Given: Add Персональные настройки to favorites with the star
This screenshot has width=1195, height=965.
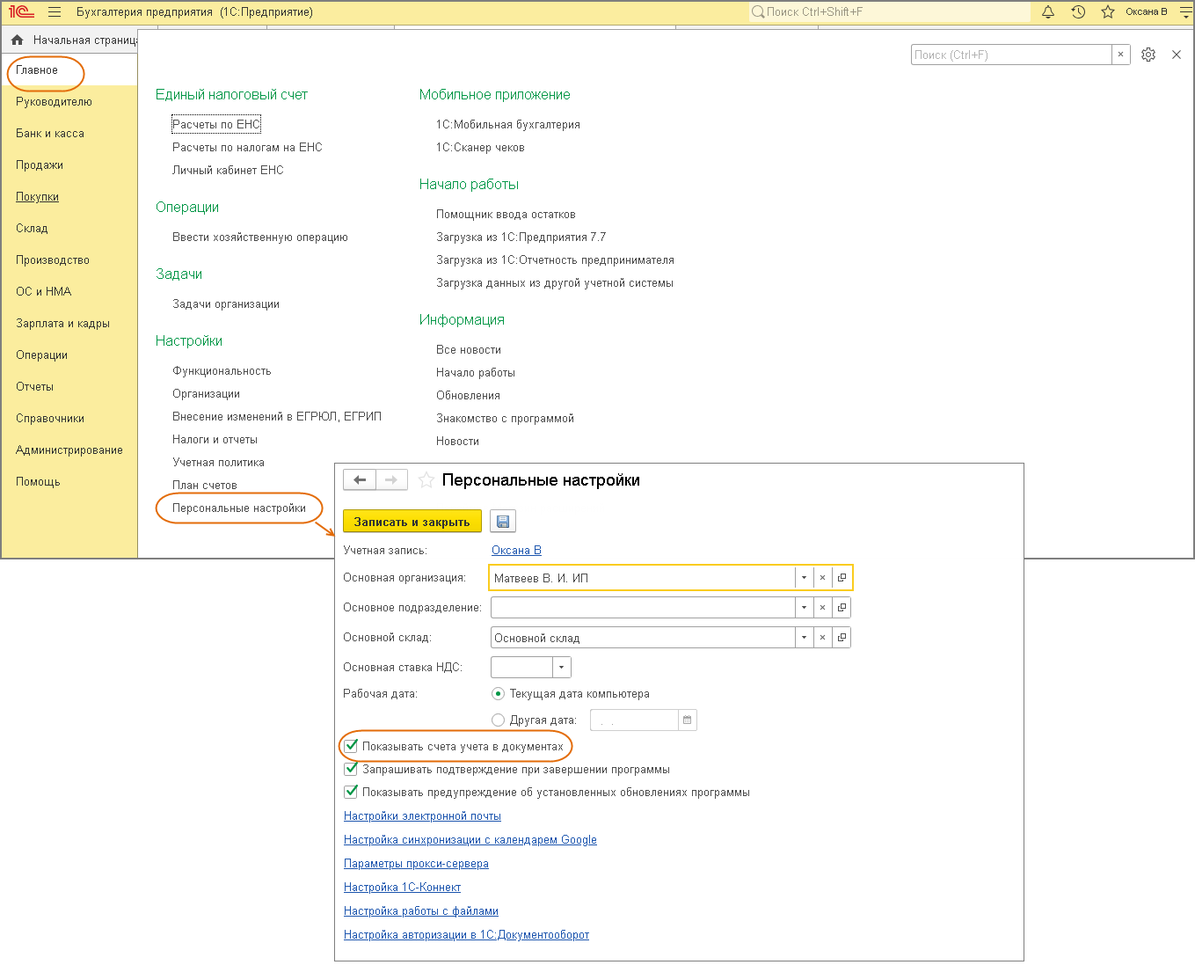Looking at the screenshot, I should (x=426, y=479).
